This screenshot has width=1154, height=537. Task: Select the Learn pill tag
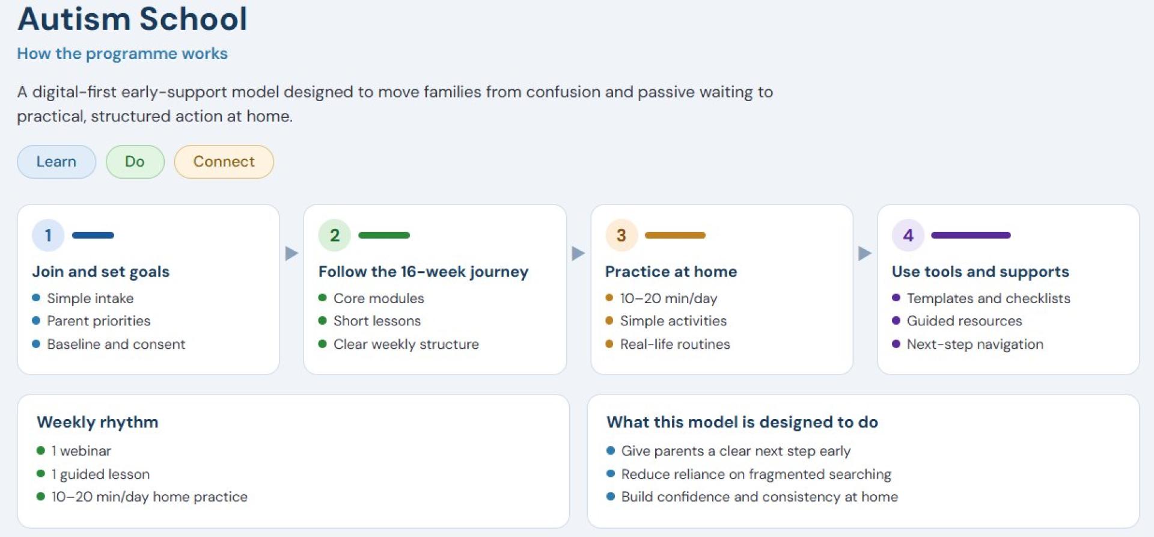(56, 162)
